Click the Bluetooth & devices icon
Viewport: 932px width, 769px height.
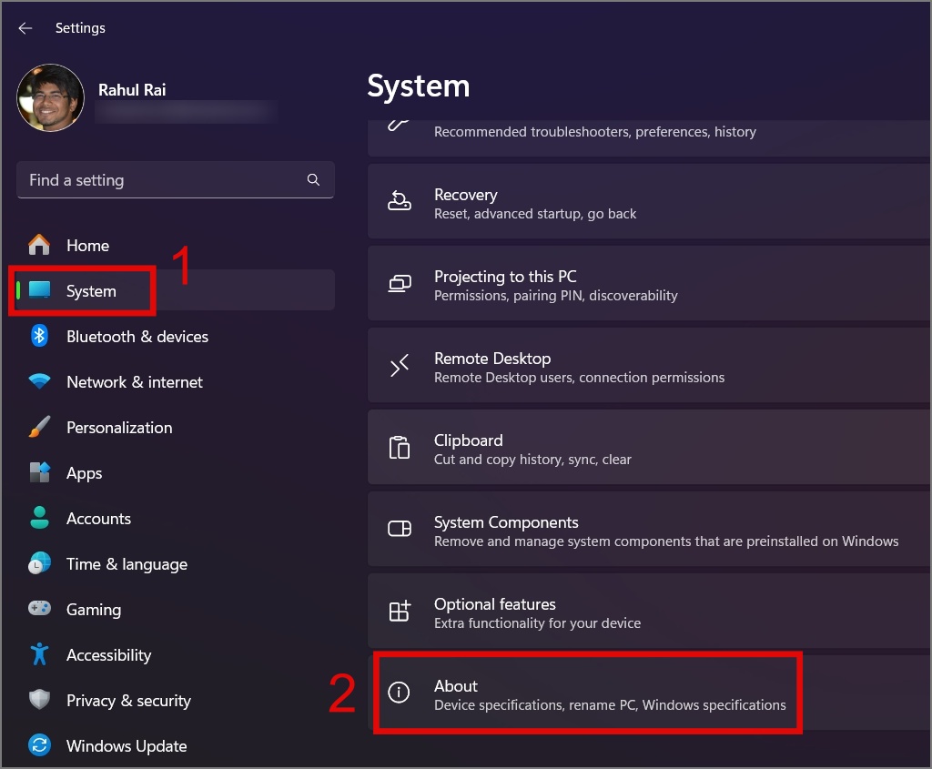point(40,337)
